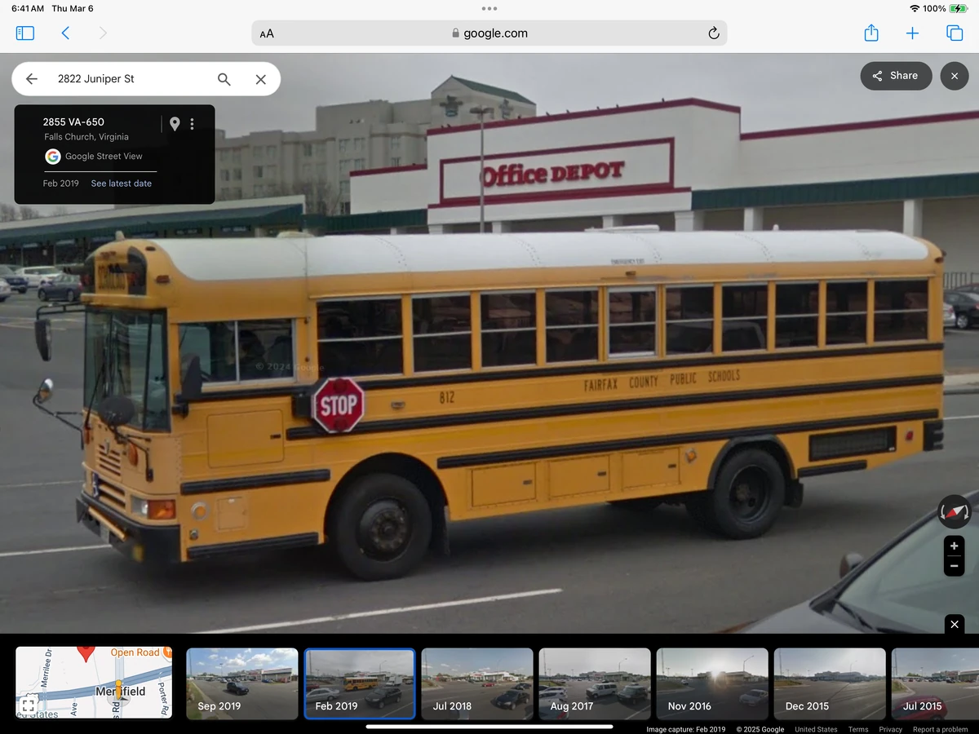The width and height of the screenshot is (979, 734).
Task: Dismiss the historical imagery timeline
Action: [954, 624]
